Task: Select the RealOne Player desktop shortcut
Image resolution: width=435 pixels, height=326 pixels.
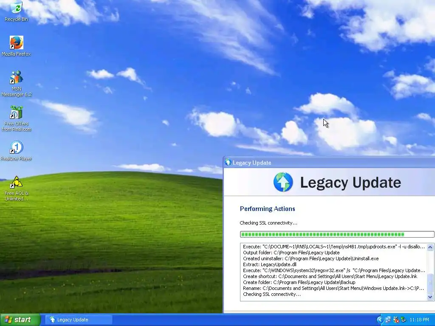Action: pyautogui.click(x=17, y=151)
